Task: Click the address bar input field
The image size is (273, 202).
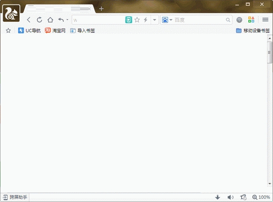Action: click(x=98, y=20)
